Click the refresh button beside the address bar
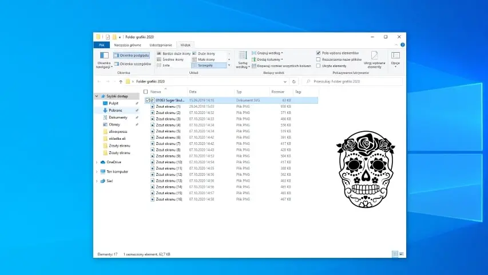This screenshot has height=275, width=488. [293, 81]
